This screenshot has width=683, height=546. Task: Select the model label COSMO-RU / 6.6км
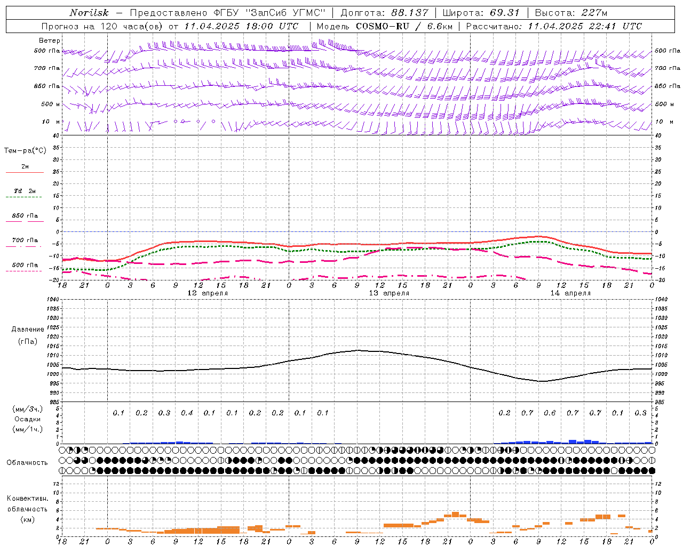tap(403, 26)
